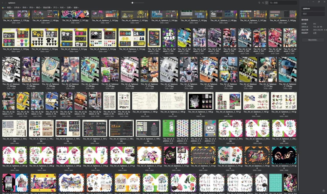327x194 pixels.
Task: Open the color filter dropdown
Action: click(4, 8)
